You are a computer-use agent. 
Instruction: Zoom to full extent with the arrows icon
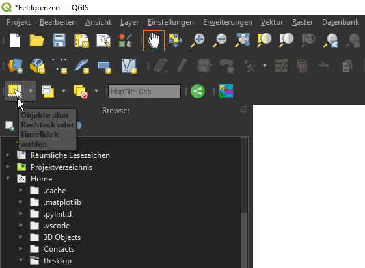pos(242,40)
